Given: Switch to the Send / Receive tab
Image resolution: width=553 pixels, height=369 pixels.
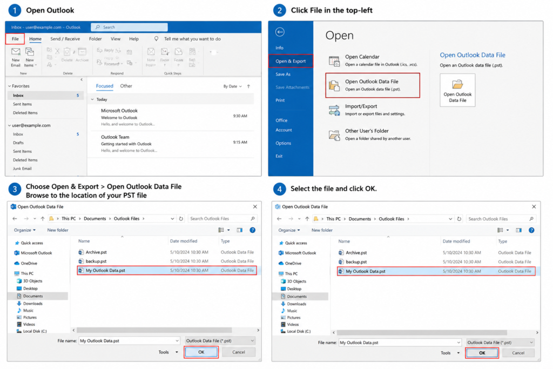Looking at the screenshot, I should 65,39.
